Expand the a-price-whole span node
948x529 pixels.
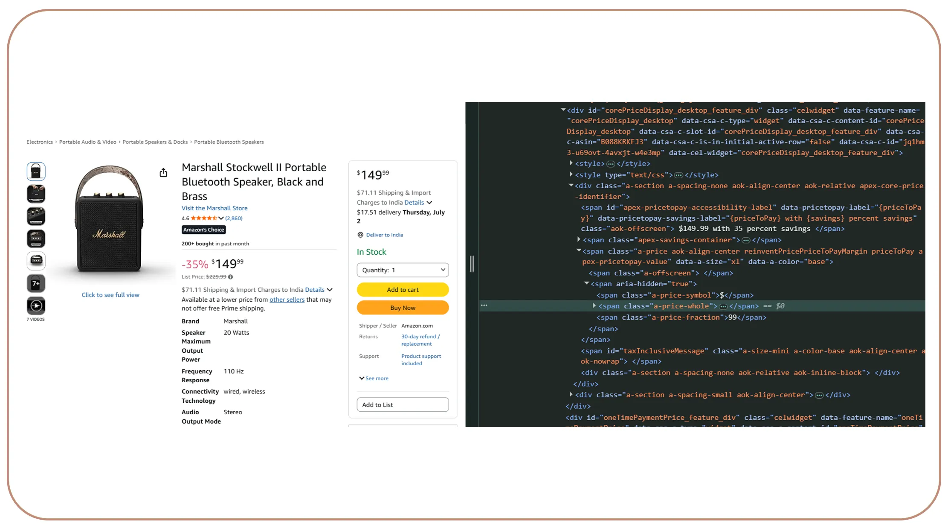point(594,306)
